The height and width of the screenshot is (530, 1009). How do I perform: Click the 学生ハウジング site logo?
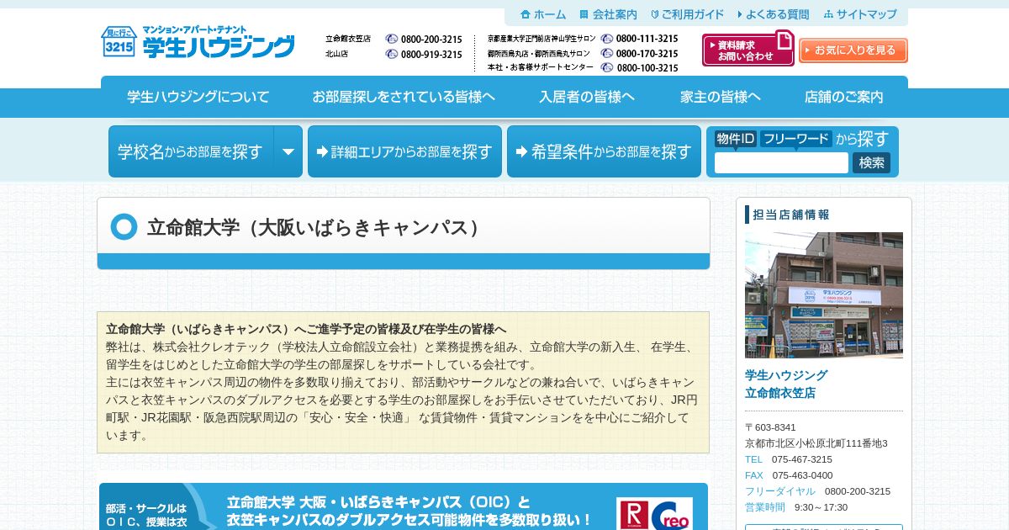pos(198,41)
